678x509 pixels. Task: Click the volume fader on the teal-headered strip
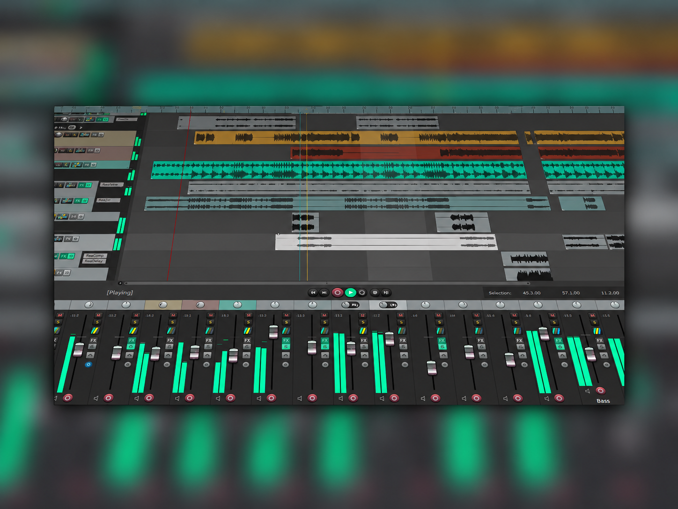(x=233, y=355)
